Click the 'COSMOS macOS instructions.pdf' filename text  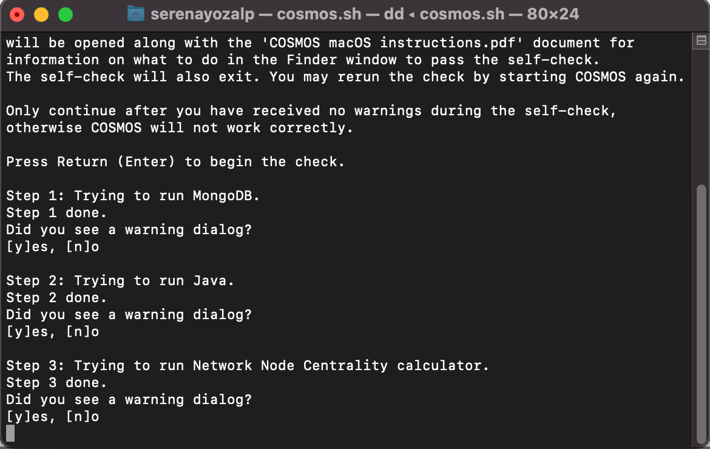pyautogui.click(x=392, y=43)
